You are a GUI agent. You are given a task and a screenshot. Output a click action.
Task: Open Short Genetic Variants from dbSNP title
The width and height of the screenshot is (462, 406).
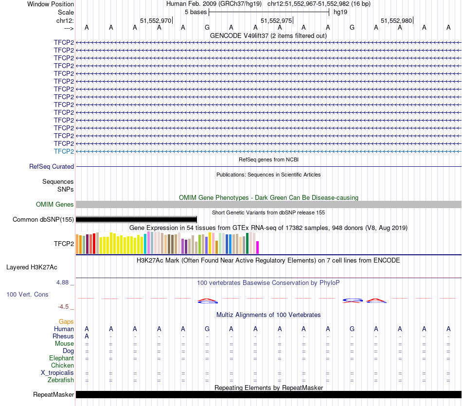tap(268, 212)
